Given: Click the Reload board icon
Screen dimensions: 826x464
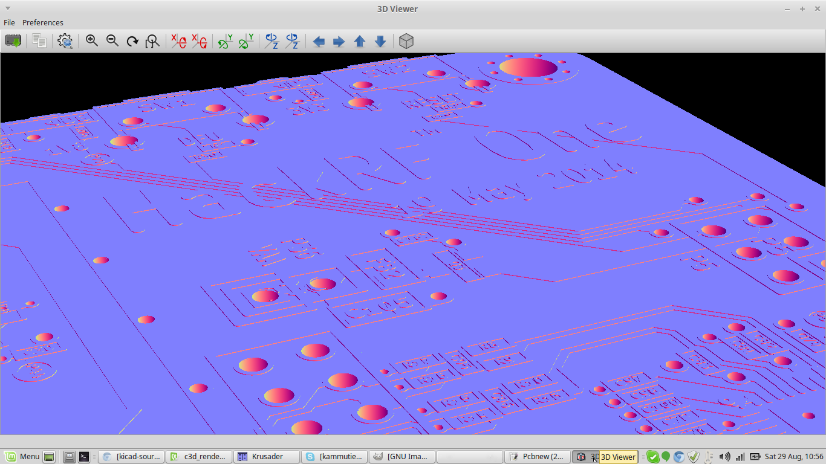Looking at the screenshot, I should tap(13, 41).
